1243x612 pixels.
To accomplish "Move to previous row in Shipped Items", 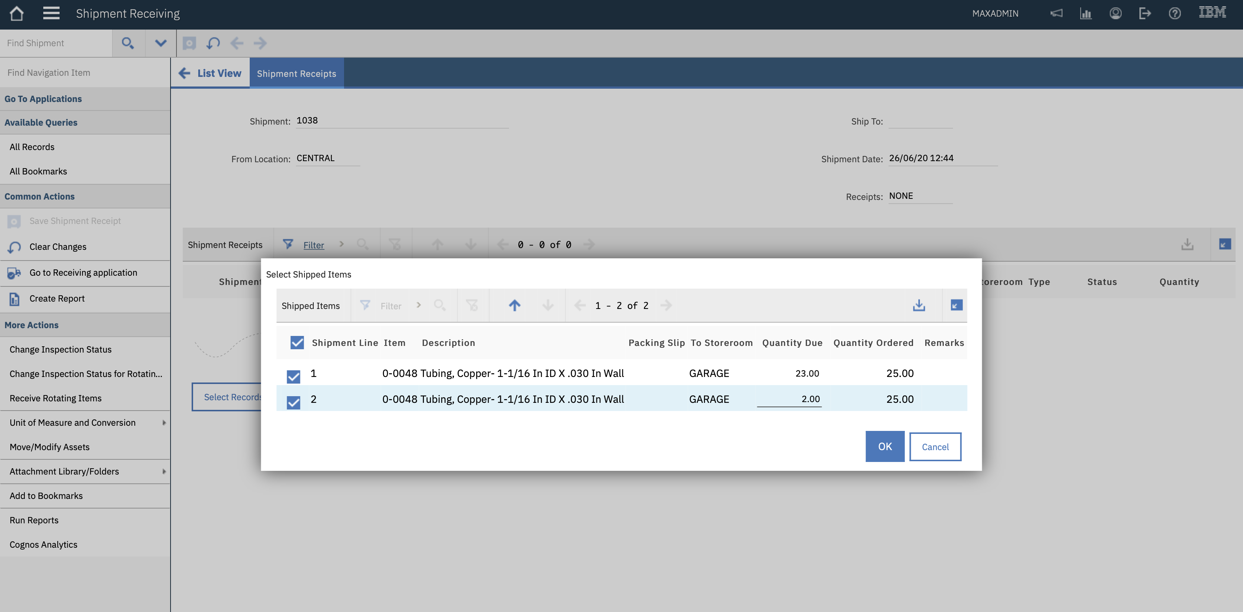I will (514, 306).
